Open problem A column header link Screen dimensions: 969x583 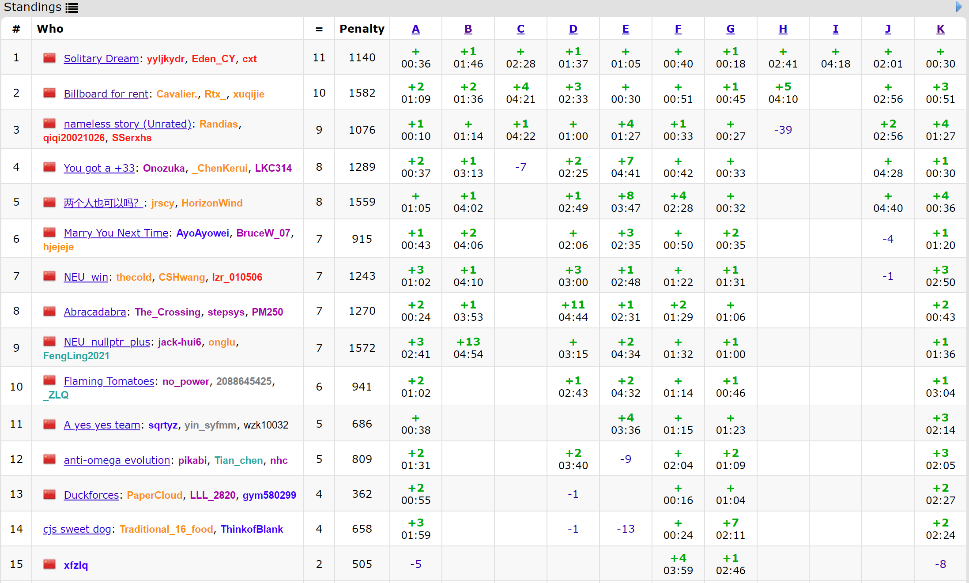pos(415,29)
